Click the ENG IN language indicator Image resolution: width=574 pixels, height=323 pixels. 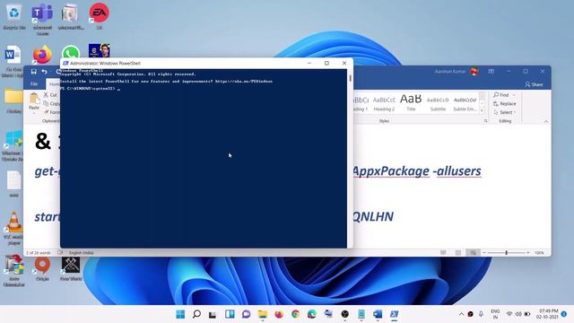click(495, 314)
